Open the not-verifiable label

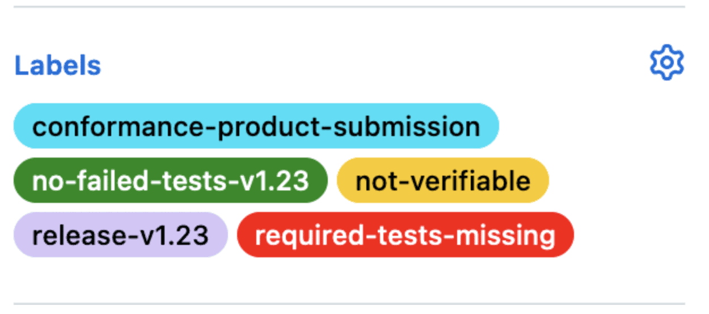[x=442, y=180]
